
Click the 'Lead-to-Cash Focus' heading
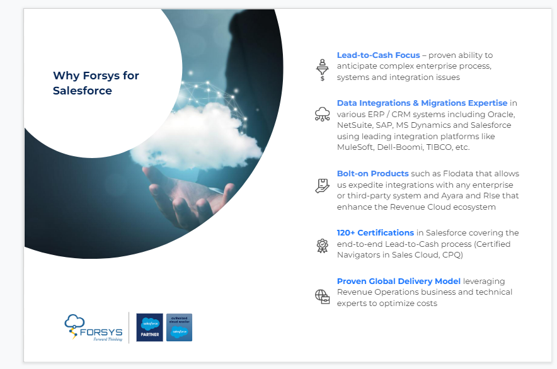(x=378, y=55)
